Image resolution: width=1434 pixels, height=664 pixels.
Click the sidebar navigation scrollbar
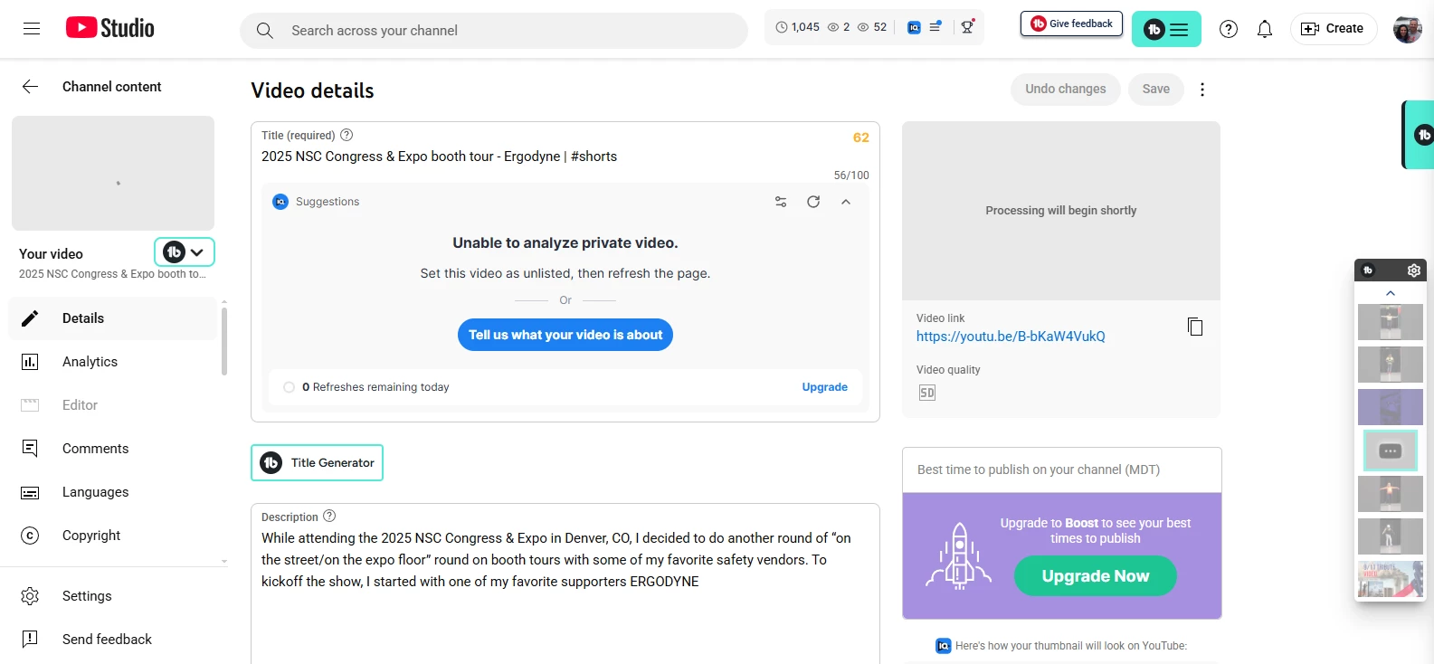(x=224, y=340)
